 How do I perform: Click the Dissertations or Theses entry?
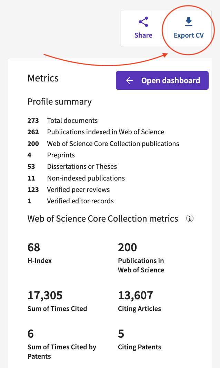[82, 166]
